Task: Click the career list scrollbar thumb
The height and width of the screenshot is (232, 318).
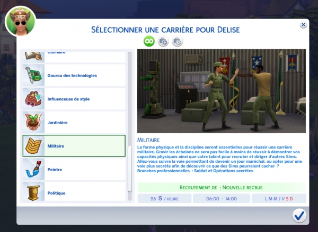Action: coord(130,169)
